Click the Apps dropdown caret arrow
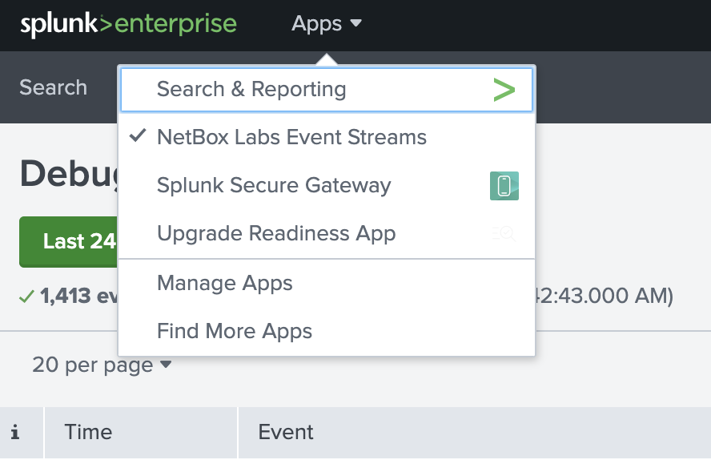711x468 pixels. 356,22
